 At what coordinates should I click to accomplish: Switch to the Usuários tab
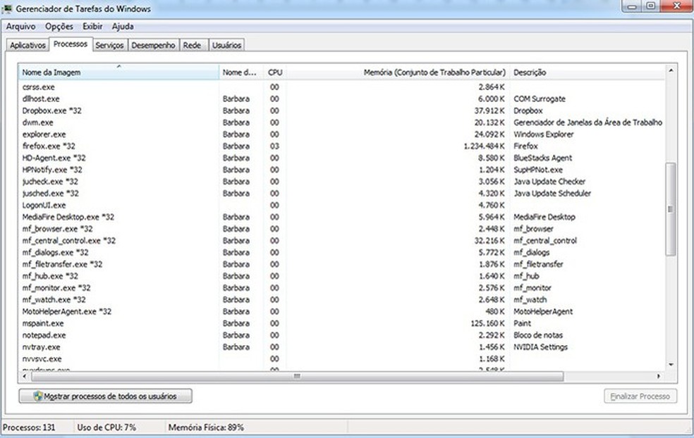point(226,45)
